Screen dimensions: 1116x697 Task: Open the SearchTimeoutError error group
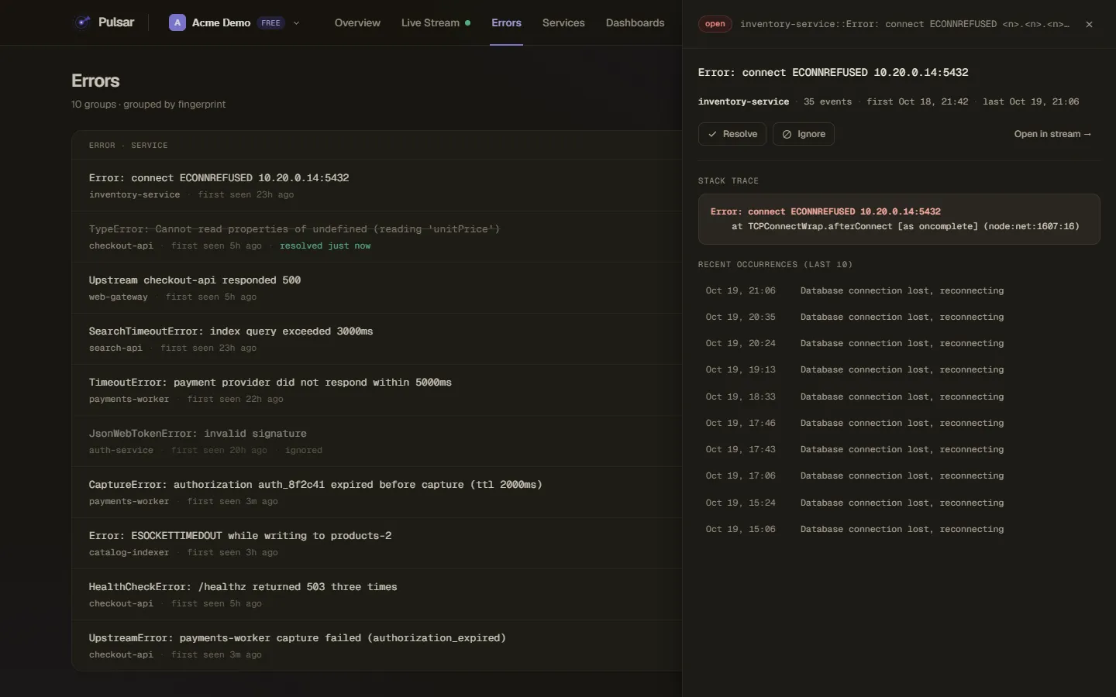[x=377, y=339]
